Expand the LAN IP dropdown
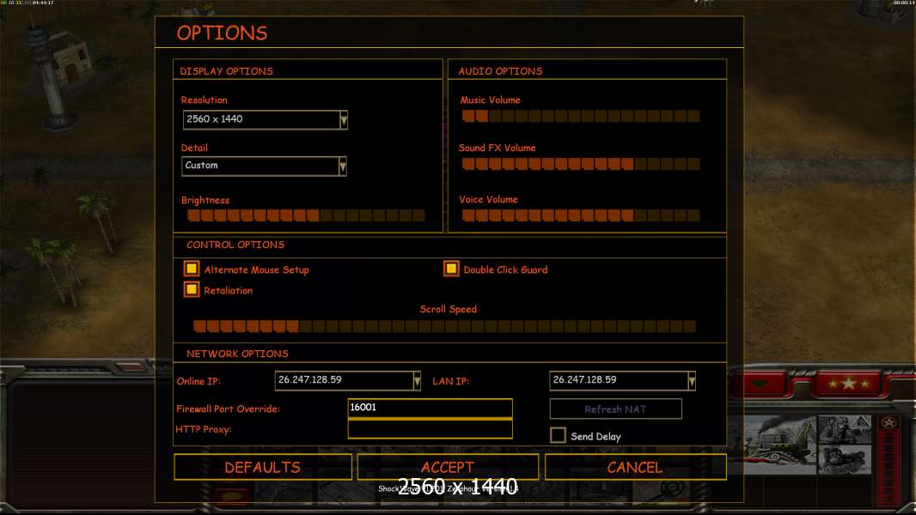This screenshot has width=916, height=515. (x=623, y=380)
